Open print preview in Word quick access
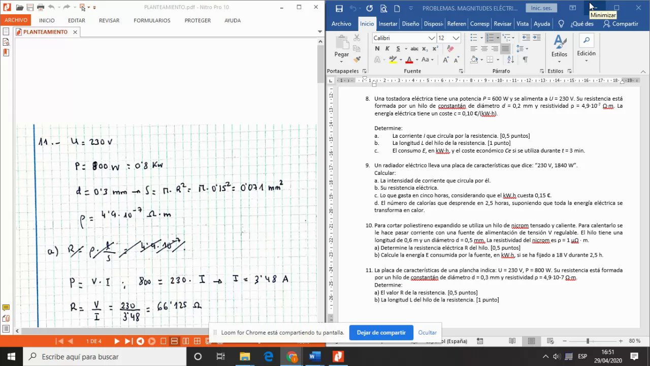Viewport: 650px width, 366px height. tap(383, 9)
